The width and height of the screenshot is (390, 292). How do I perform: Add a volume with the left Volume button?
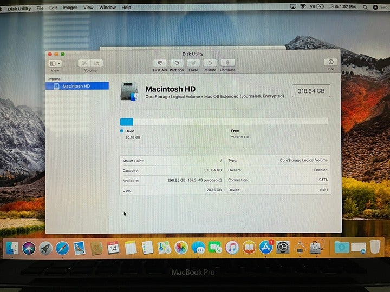(84, 63)
